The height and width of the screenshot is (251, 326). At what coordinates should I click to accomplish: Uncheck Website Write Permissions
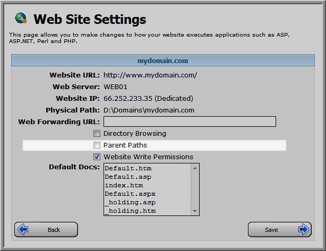(x=97, y=157)
